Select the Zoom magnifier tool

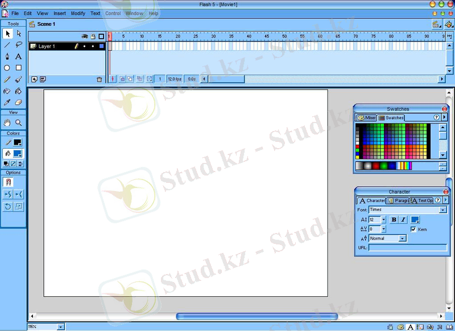point(19,122)
